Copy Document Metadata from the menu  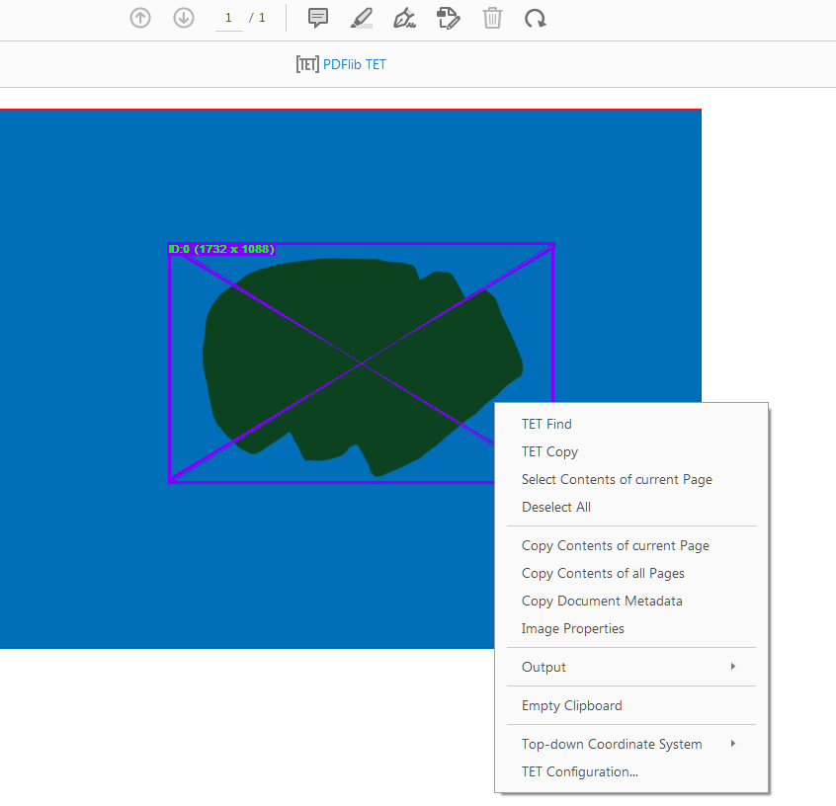(602, 601)
